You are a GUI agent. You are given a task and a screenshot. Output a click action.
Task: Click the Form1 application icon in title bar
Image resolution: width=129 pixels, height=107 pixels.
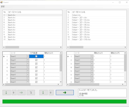[x=1, y=2]
